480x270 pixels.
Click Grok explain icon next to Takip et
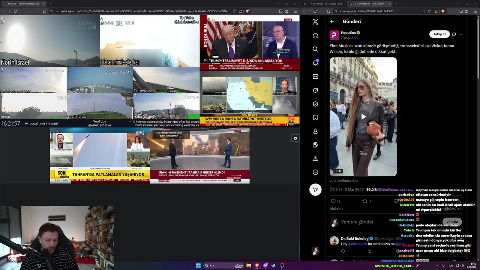pos(454,34)
